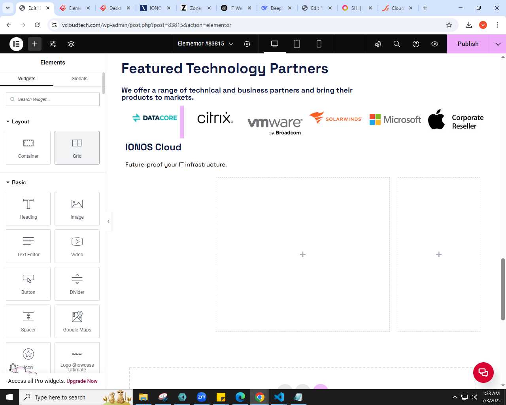Switch to the Widgets tab

(26, 79)
